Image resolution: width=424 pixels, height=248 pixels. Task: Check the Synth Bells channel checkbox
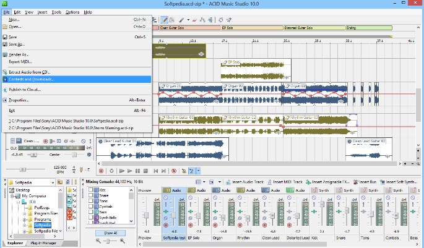point(90,218)
